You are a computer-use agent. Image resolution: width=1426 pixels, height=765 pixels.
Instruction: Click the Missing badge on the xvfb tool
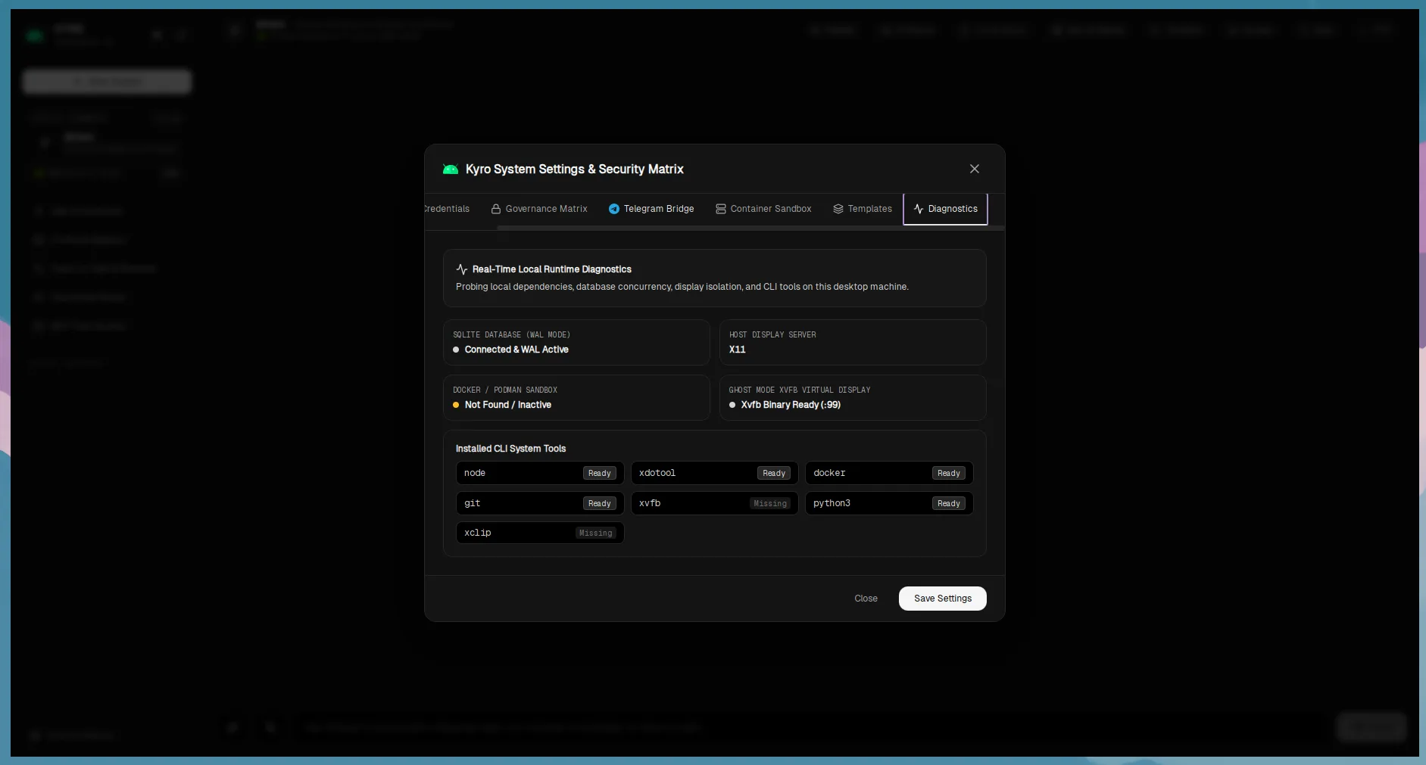coord(770,503)
